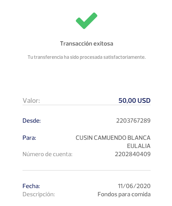Viewport: 172px width, 206px height.
Task: Select destination account number 2202840409
Action: (x=133, y=154)
